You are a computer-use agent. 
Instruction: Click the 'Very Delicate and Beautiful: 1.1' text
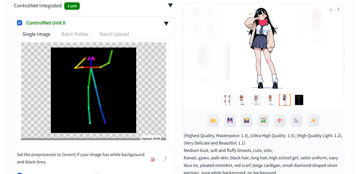click(x=214, y=143)
